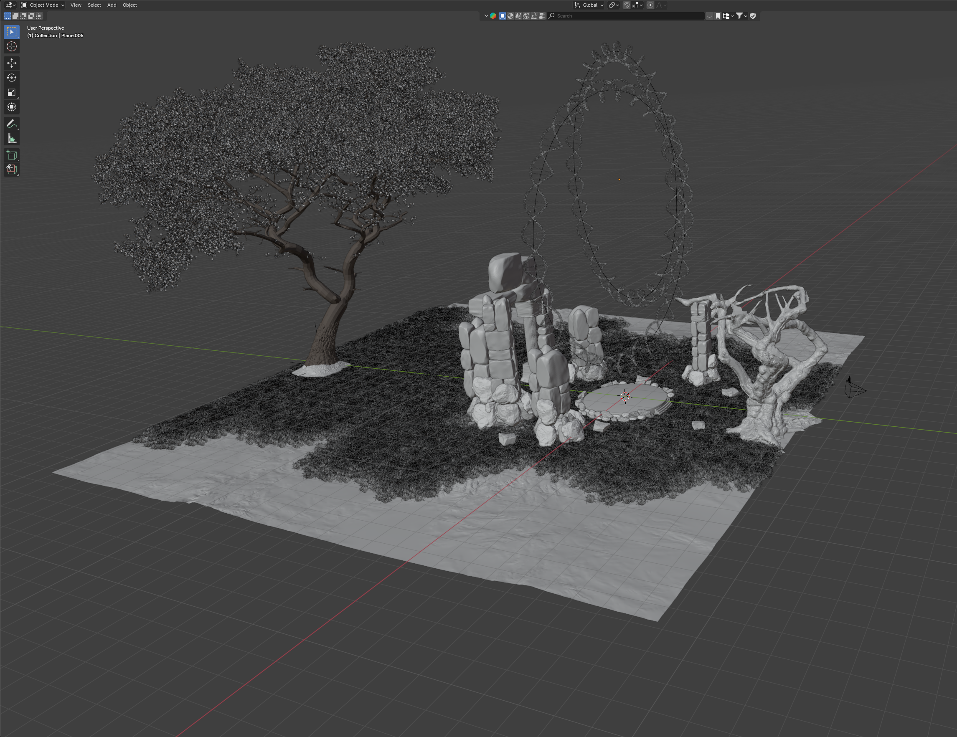The width and height of the screenshot is (957, 737).
Task: Click the asset Search field
Action: (627, 16)
